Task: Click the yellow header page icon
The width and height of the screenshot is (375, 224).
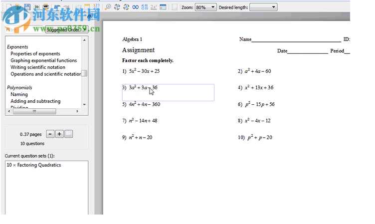Action: tap(87, 7)
